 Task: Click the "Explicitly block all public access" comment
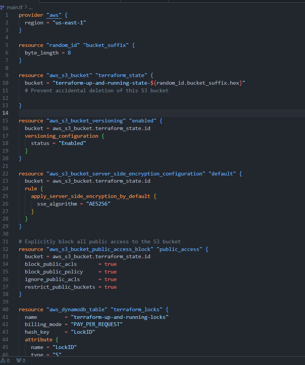click(100, 242)
